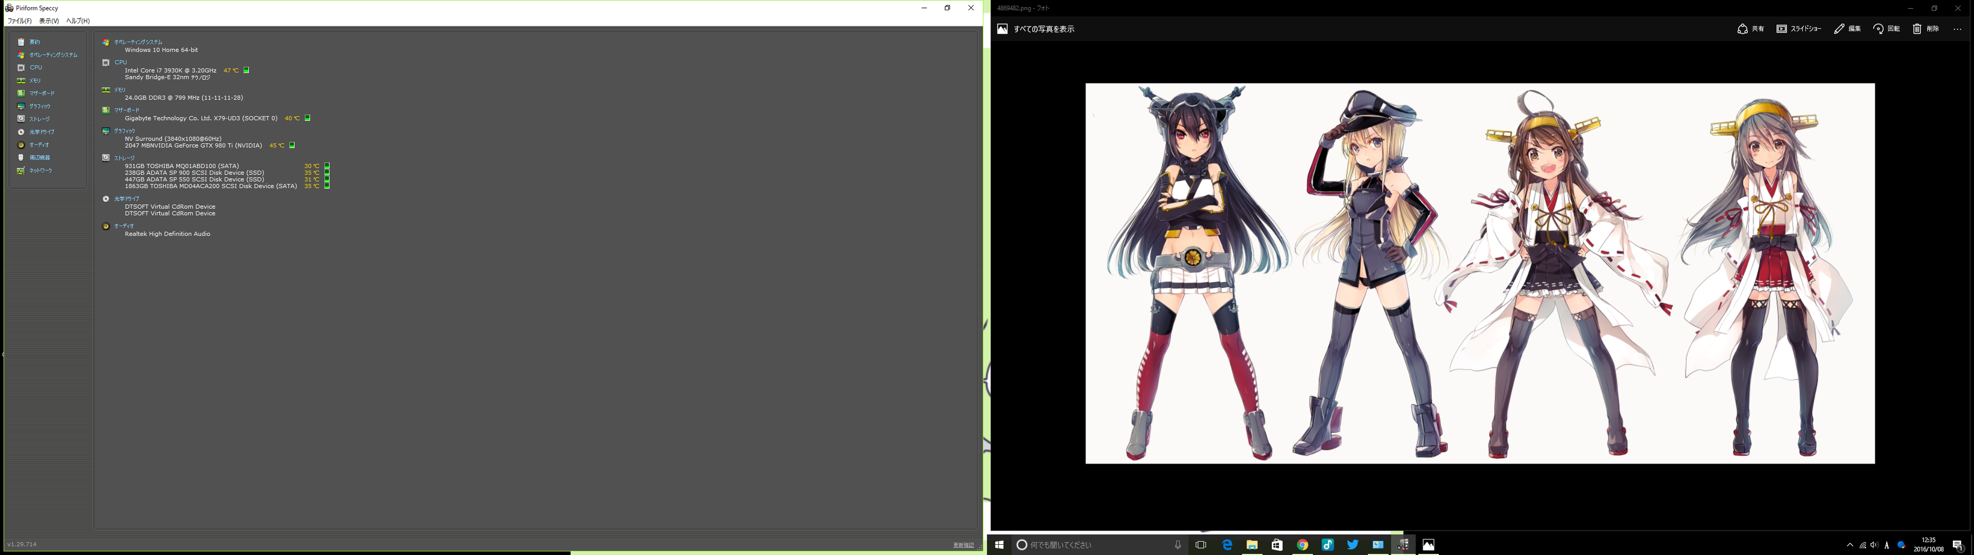Click 'Realtek High Definition Audio' text

(x=168, y=234)
